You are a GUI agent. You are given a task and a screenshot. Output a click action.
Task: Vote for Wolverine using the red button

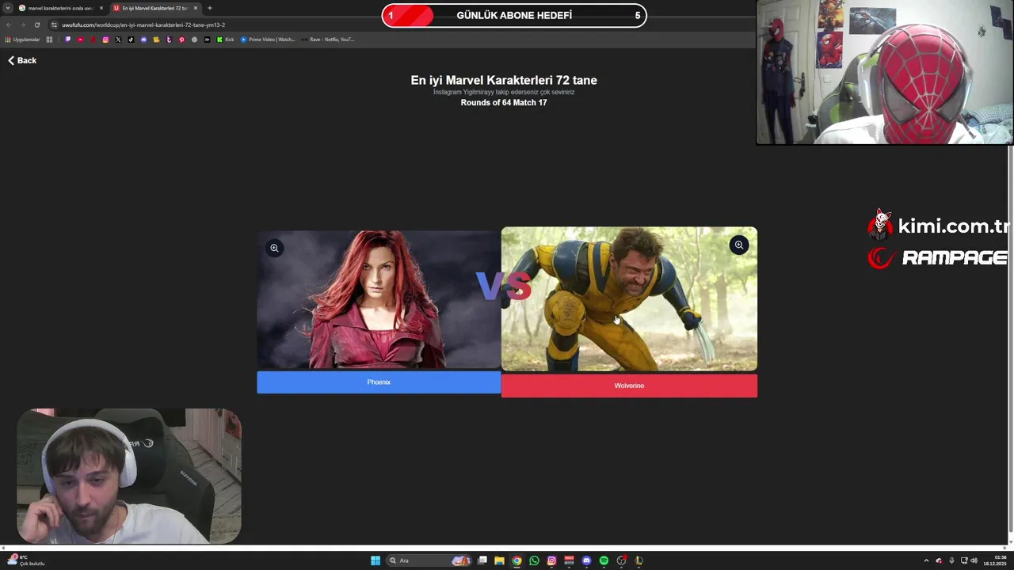pyautogui.click(x=629, y=386)
